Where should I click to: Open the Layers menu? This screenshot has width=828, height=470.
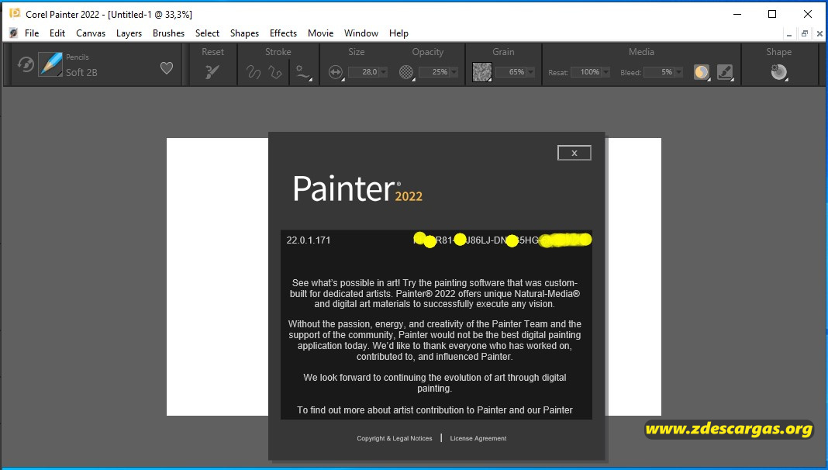(x=129, y=33)
